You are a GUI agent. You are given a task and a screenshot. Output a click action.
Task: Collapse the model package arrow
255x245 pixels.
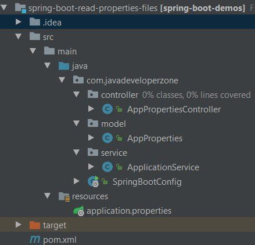point(77,123)
